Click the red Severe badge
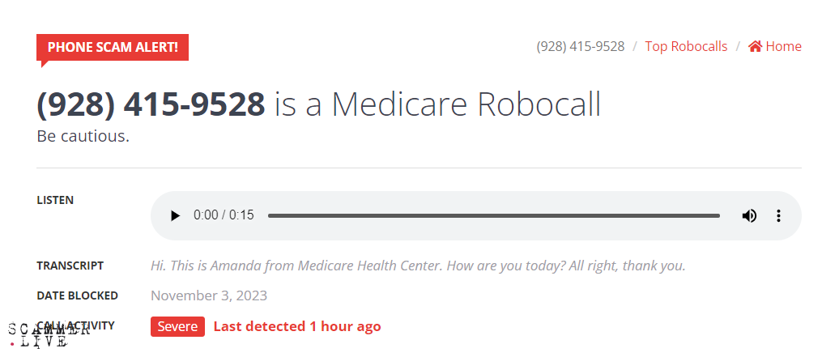 pos(177,326)
